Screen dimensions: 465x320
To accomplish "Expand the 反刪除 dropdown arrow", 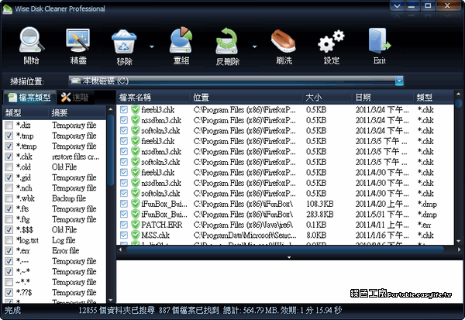I will 254,46.
